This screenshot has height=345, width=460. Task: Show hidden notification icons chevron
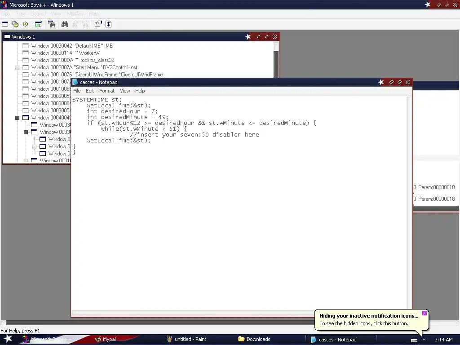(x=424, y=340)
